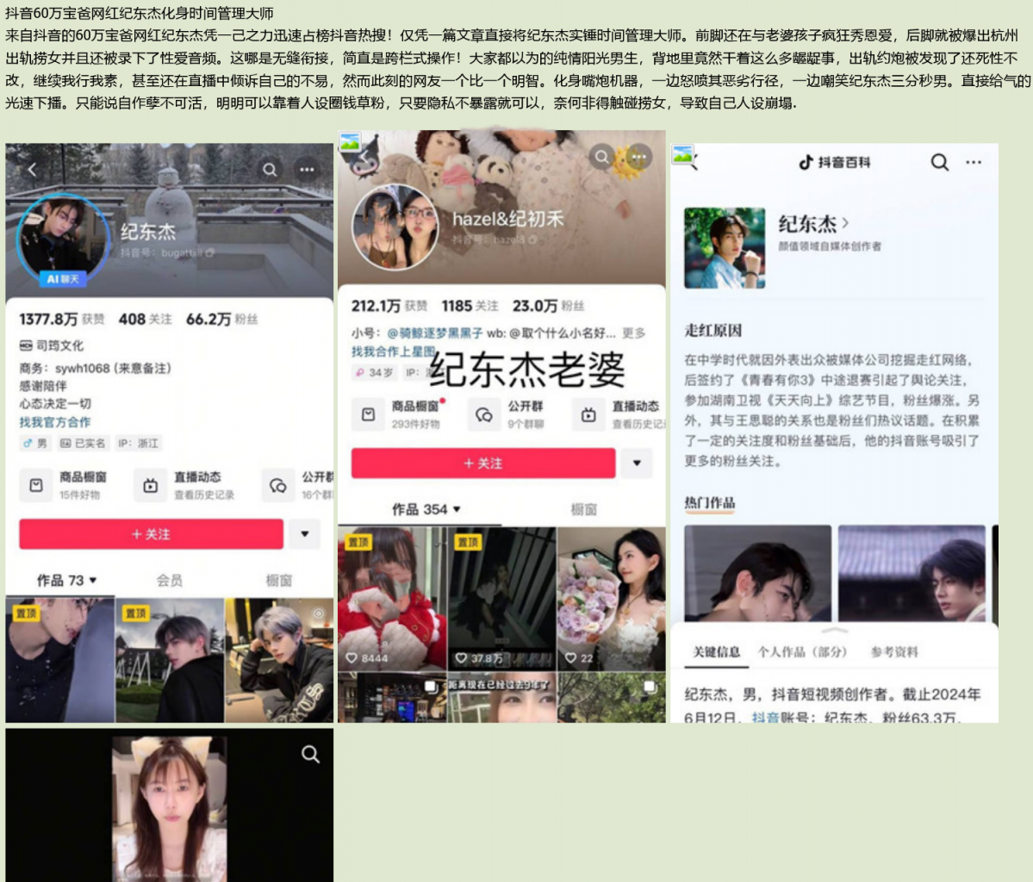Click the red 关注 button under 15件好物
This screenshot has height=882, width=1033.
[151, 534]
